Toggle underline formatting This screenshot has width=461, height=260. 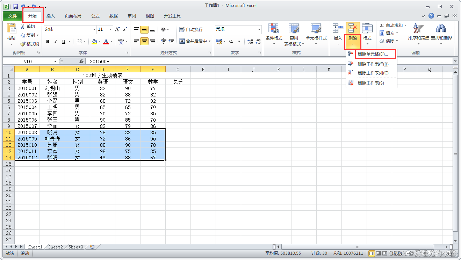tap(64, 42)
